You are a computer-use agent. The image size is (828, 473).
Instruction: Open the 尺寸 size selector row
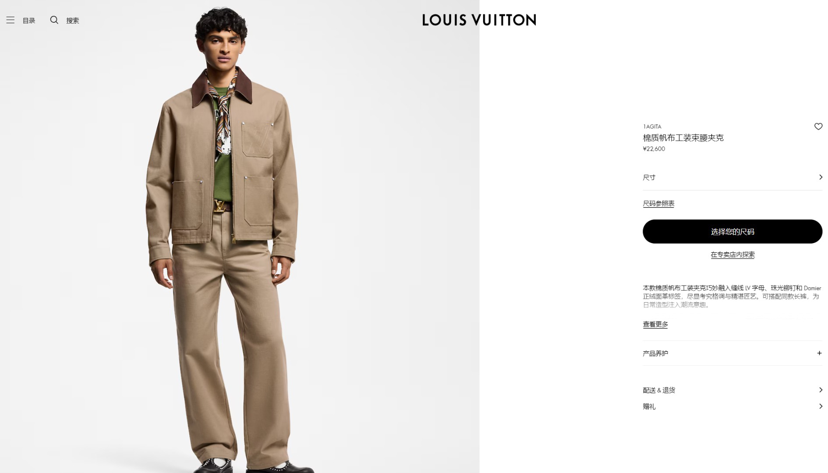pos(732,177)
